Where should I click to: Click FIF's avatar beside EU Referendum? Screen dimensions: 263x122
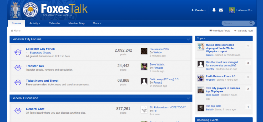pos(144,109)
